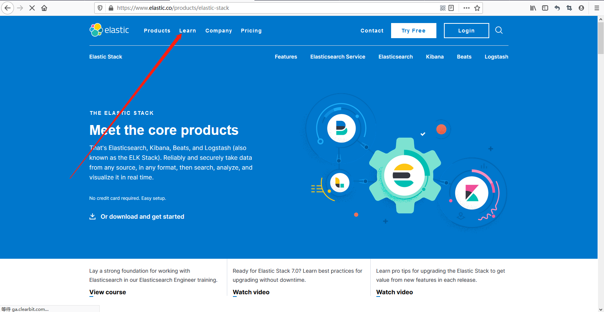
Task: Open the library bookshelf icon
Action: click(533, 8)
